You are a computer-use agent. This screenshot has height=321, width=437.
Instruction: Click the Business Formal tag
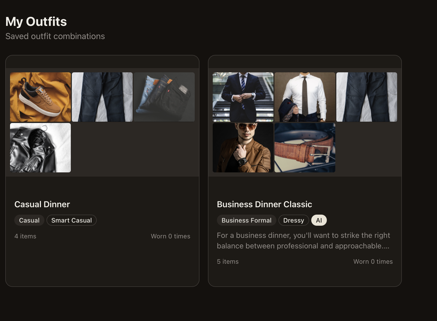pyautogui.click(x=247, y=220)
